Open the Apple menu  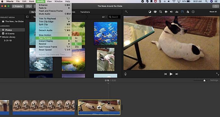(2, 1)
